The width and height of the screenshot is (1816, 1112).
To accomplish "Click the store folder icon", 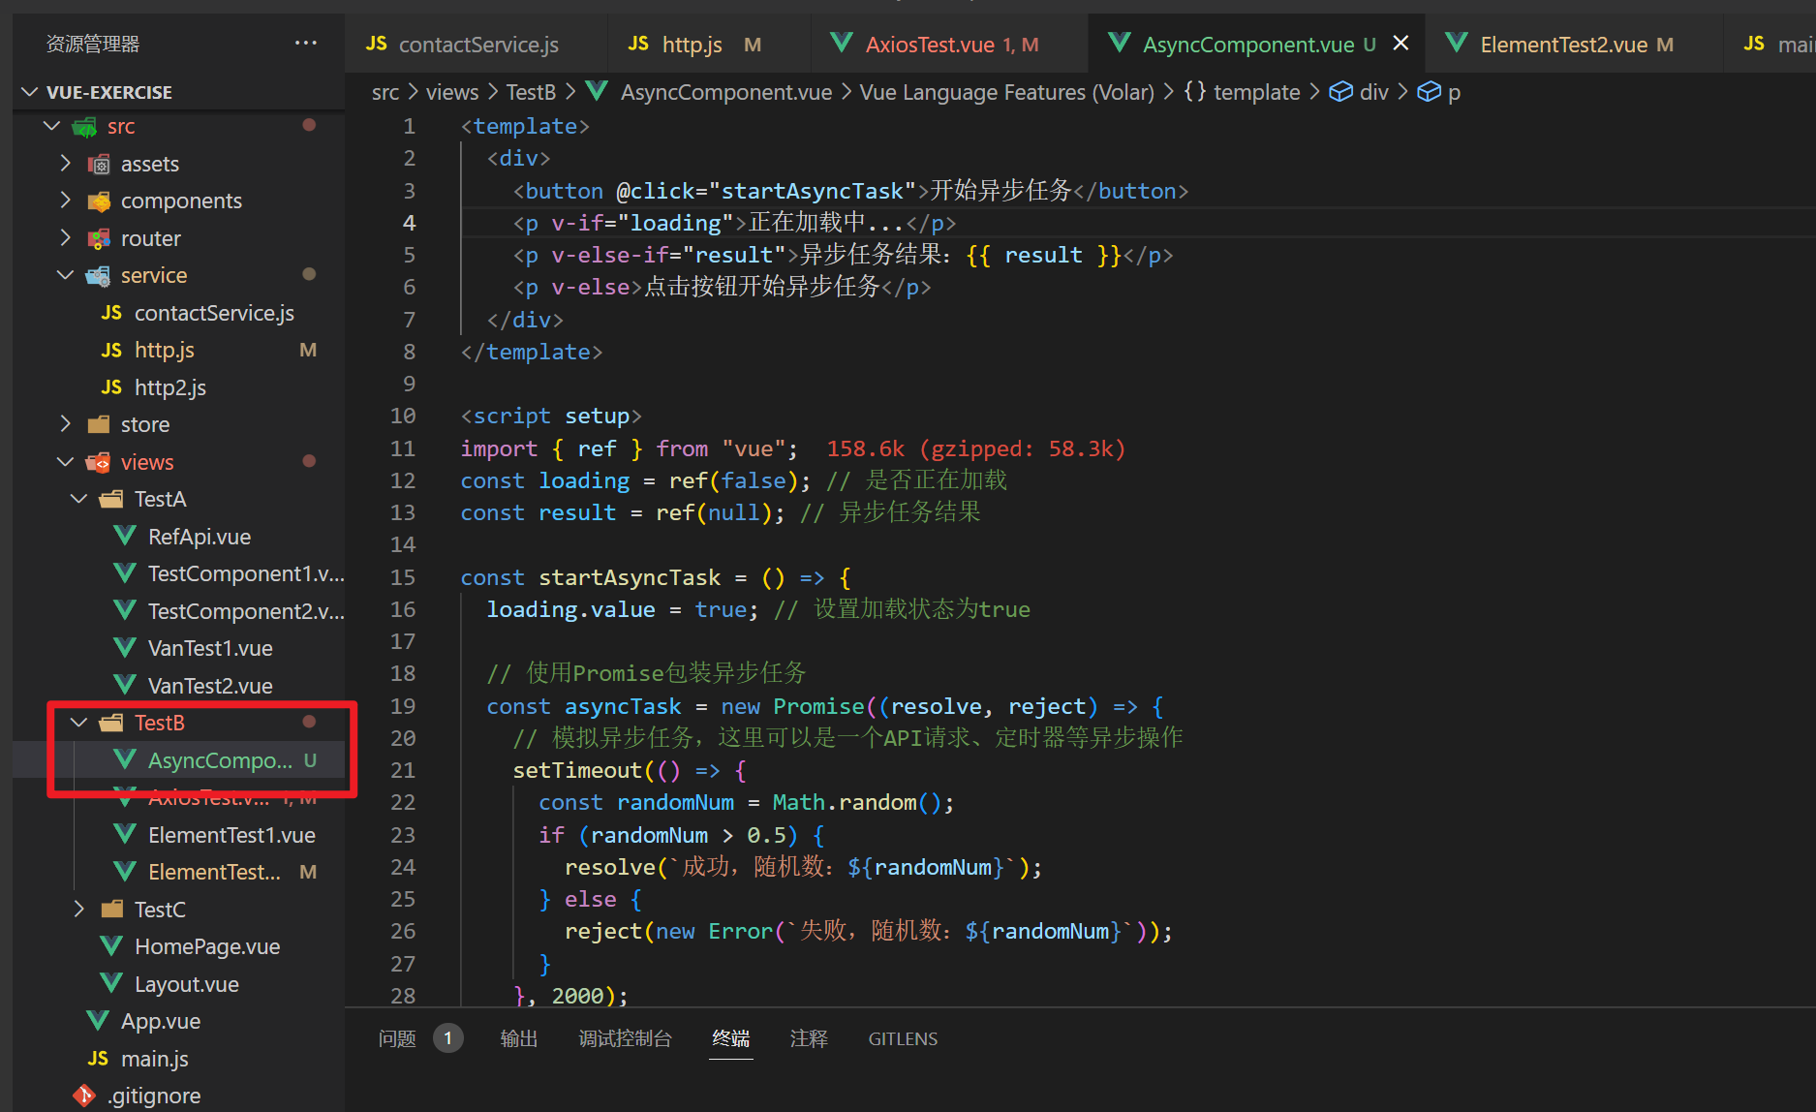I will [x=98, y=424].
